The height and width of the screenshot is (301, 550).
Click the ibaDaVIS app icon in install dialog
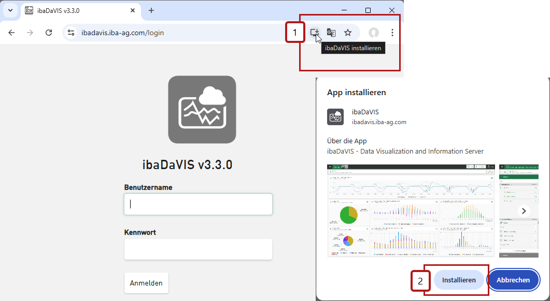pyautogui.click(x=335, y=117)
